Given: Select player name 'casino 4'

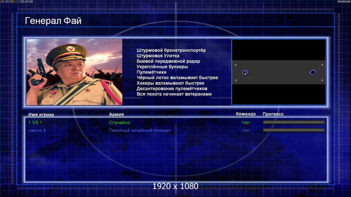Looking at the screenshot, I should pyautogui.click(x=37, y=130).
